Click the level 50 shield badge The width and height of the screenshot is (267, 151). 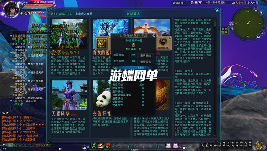click(x=163, y=41)
